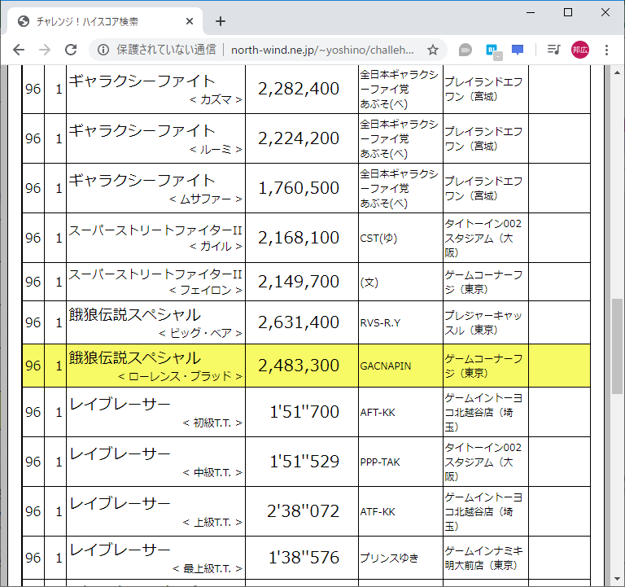
Task: Minimize the browser window
Action: [x=531, y=13]
